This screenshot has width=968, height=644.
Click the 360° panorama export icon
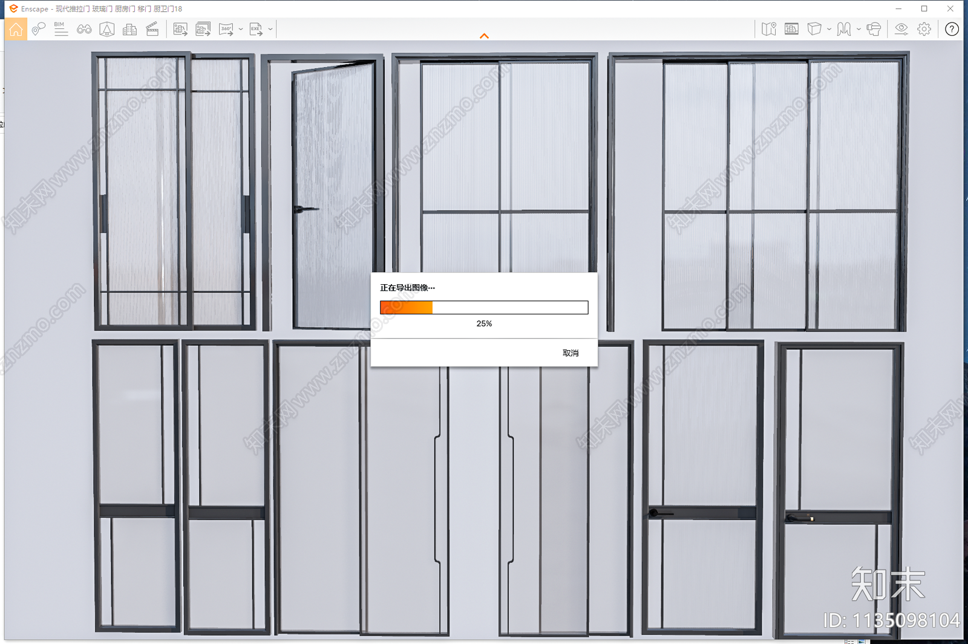(226, 29)
